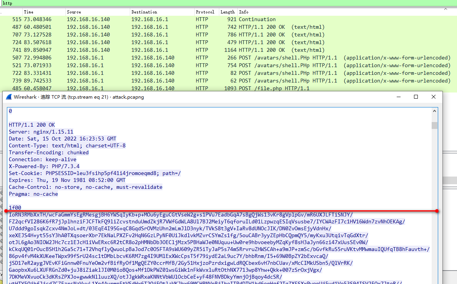
Task: Click the stream content scrollbar thumb
Action: [435, 125]
